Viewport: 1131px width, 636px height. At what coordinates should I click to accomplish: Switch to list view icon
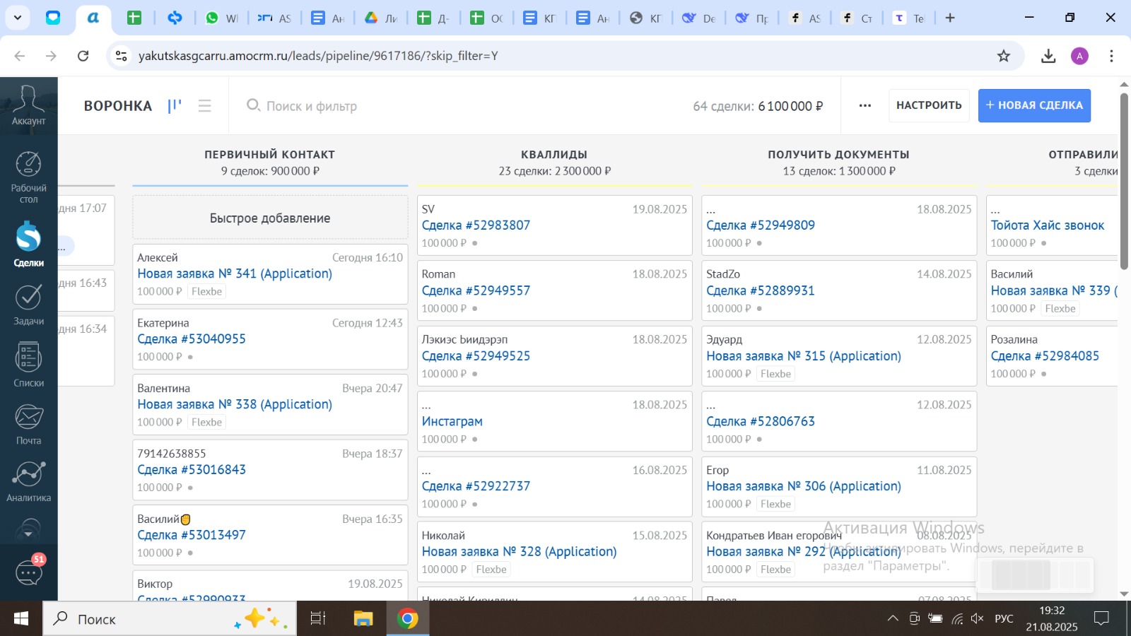point(205,106)
